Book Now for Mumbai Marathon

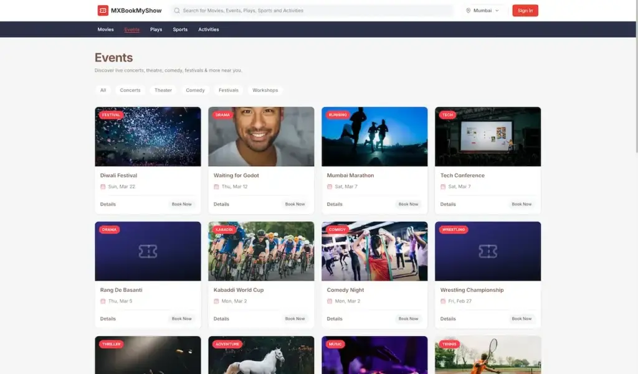click(409, 204)
